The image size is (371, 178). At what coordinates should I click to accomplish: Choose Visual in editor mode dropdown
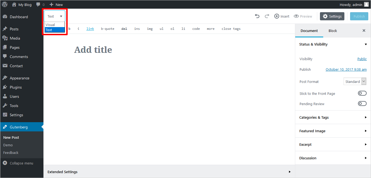point(51,25)
